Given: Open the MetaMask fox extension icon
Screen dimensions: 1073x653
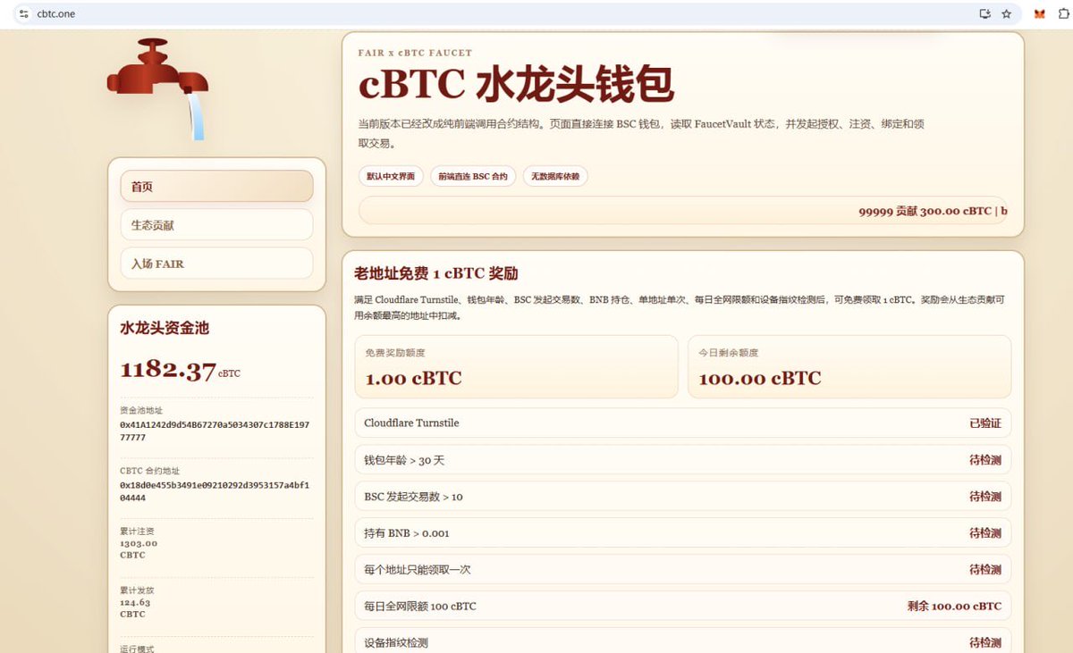Looking at the screenshot, I should pos(1040,14).
